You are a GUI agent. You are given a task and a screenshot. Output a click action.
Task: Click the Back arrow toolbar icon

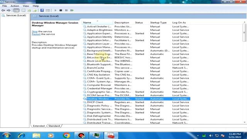(x=3, y=10)
